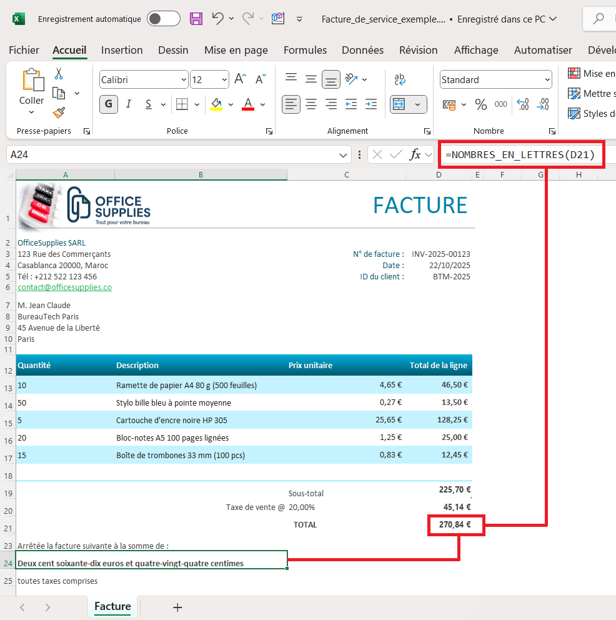616x620 pixels.
Task: Switch to the Formules ribbon tab
Action: pyautogui.click(x=305, y=50)
